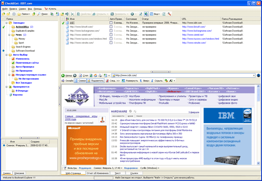Open the Помощь menu
The width and height of the screenshot is (262, 181).
(38, 9)
